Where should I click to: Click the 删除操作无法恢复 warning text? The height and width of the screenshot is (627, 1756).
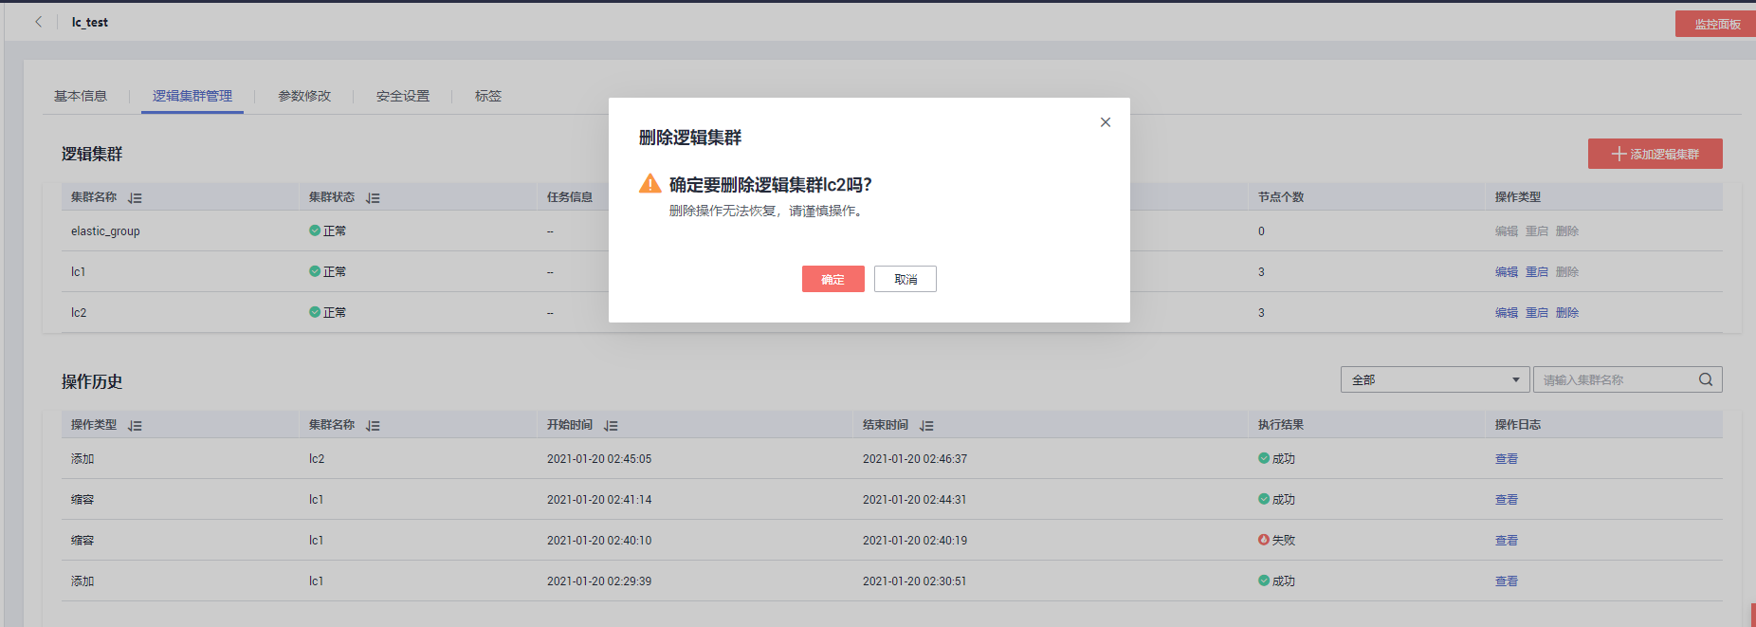click(x=768, y=211)
